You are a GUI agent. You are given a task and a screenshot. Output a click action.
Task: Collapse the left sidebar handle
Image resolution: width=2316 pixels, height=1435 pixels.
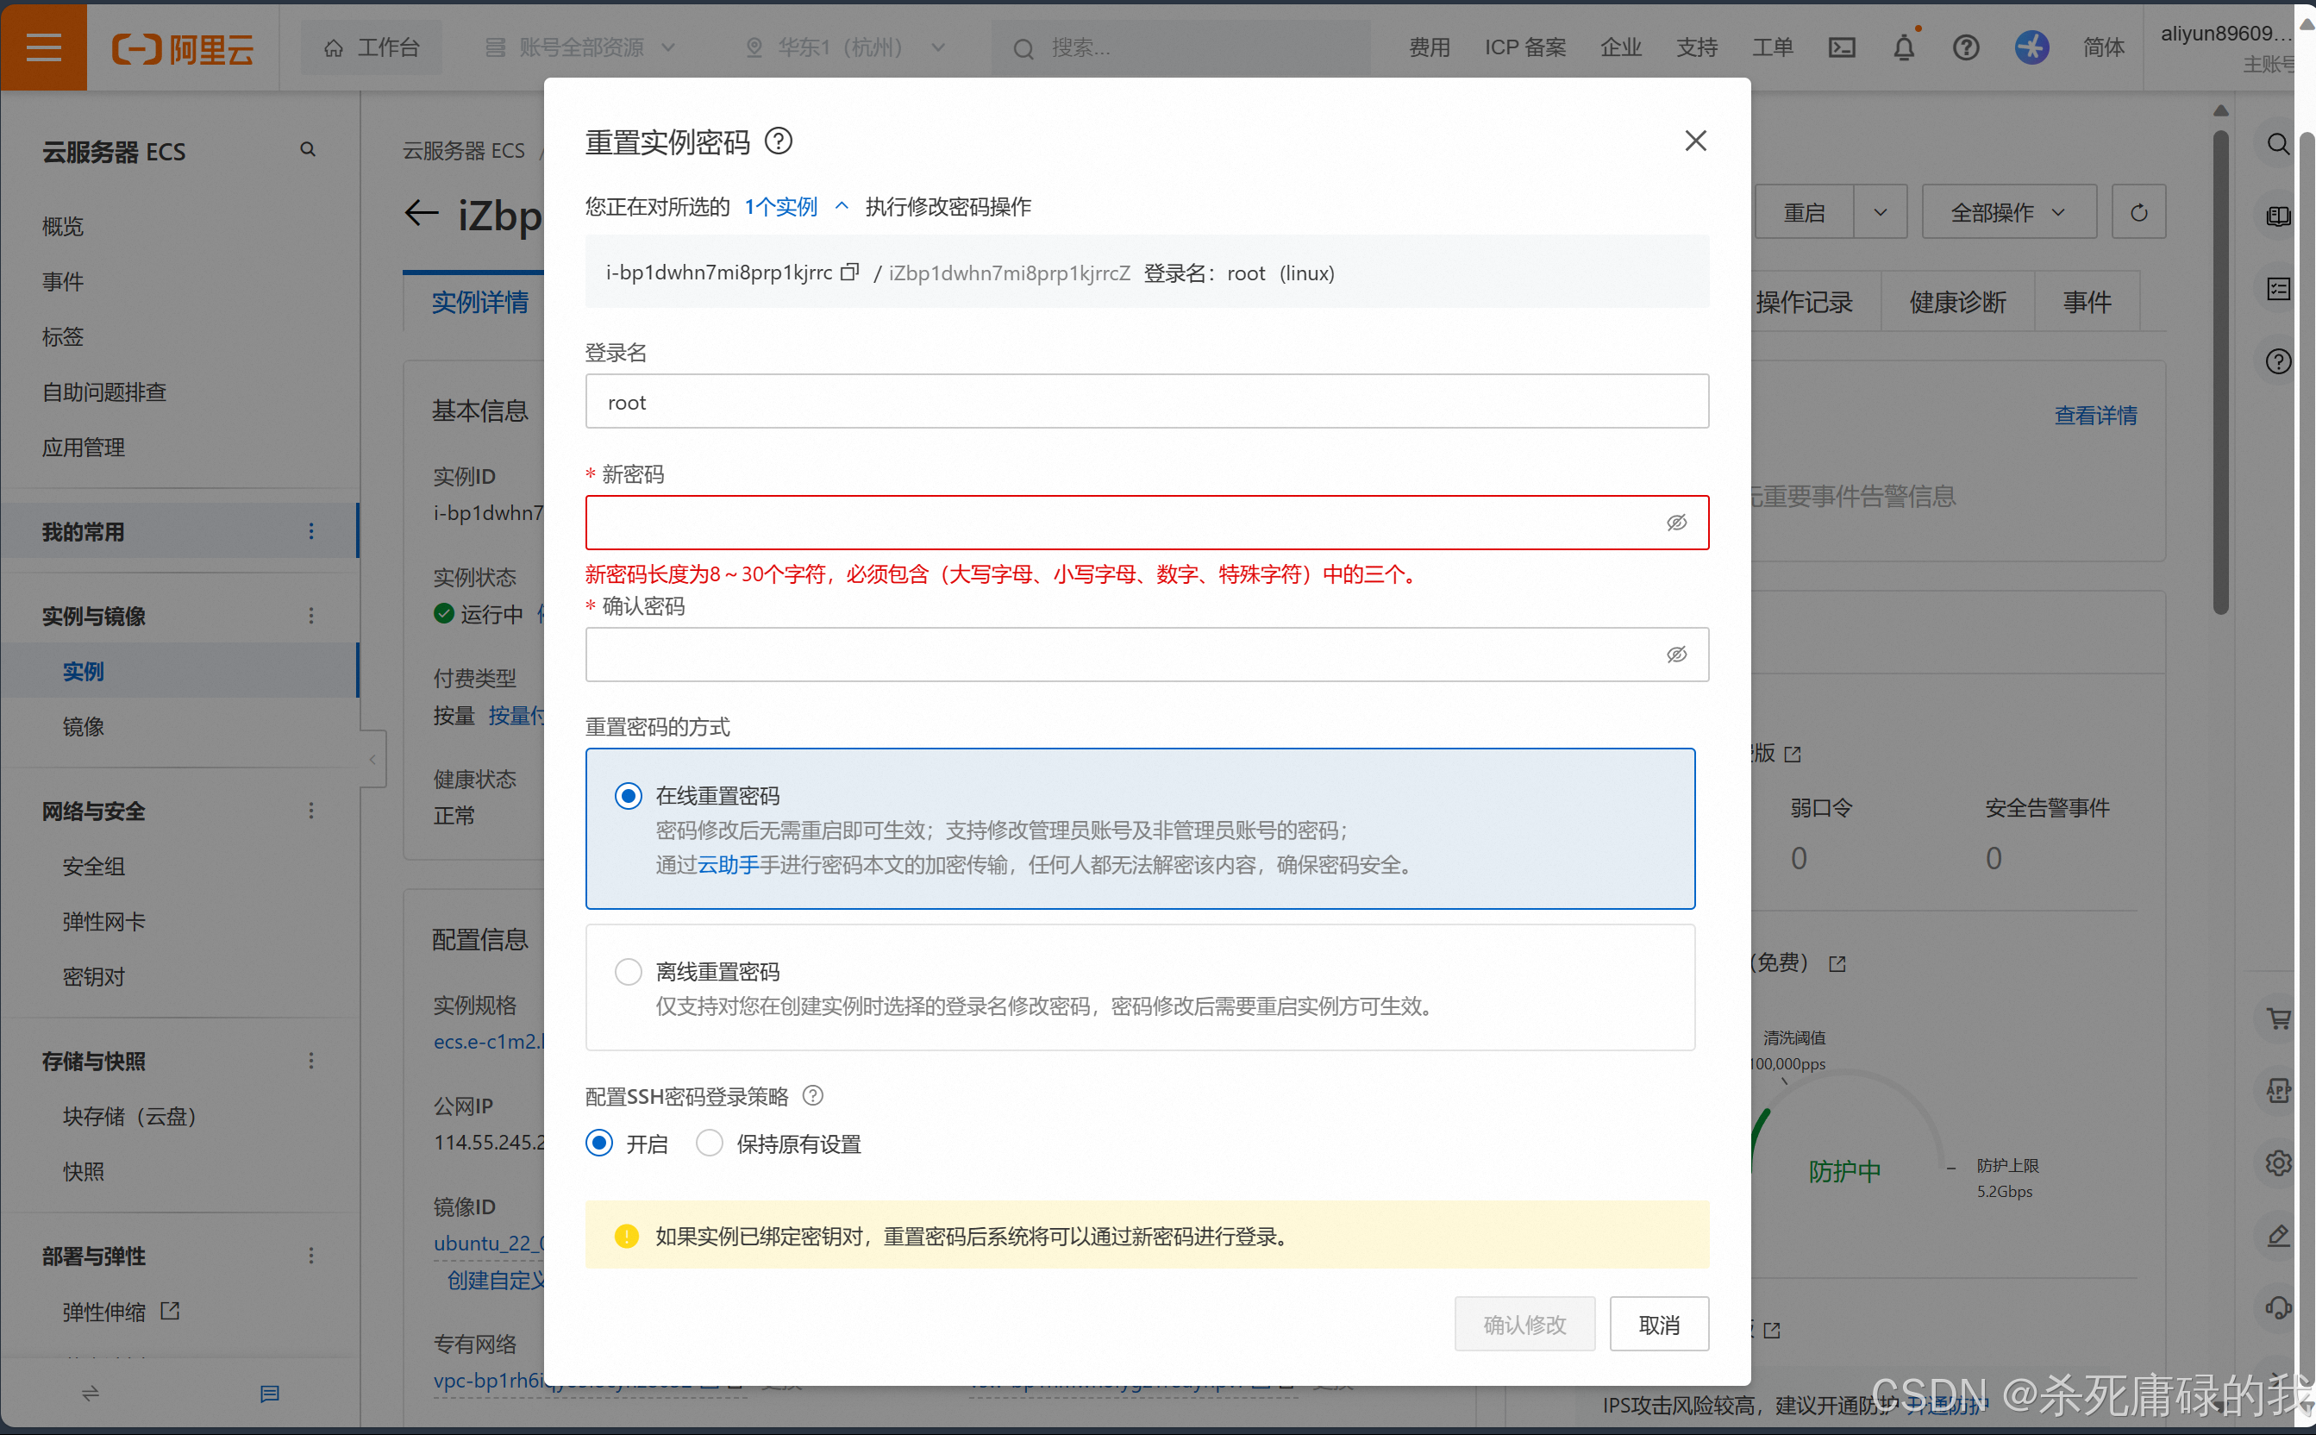[372, 758]
